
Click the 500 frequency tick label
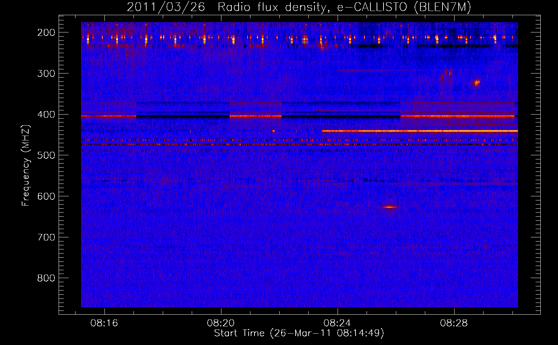click(46, 155)
